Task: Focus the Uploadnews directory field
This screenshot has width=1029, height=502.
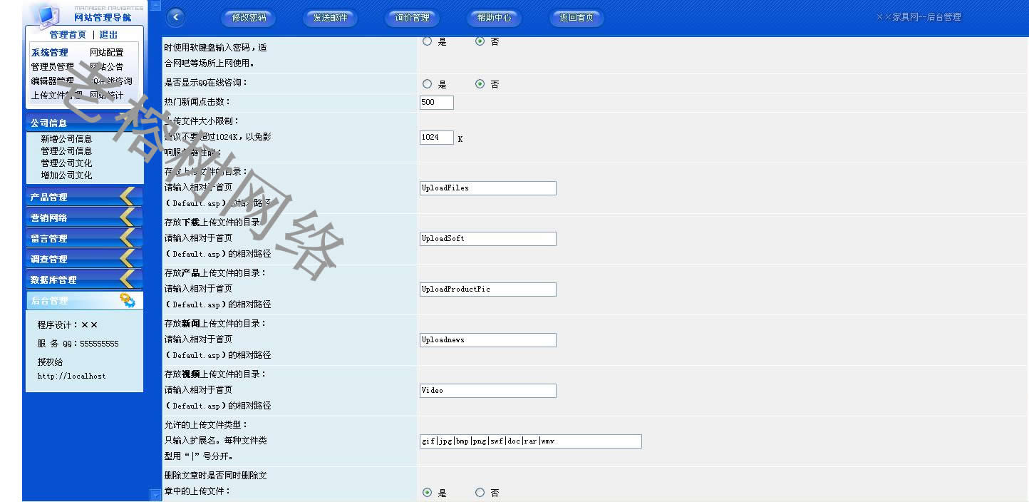Action: (488, 340)
